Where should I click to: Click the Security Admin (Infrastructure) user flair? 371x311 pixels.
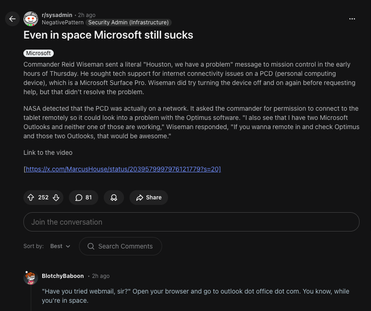coord(129,23)
